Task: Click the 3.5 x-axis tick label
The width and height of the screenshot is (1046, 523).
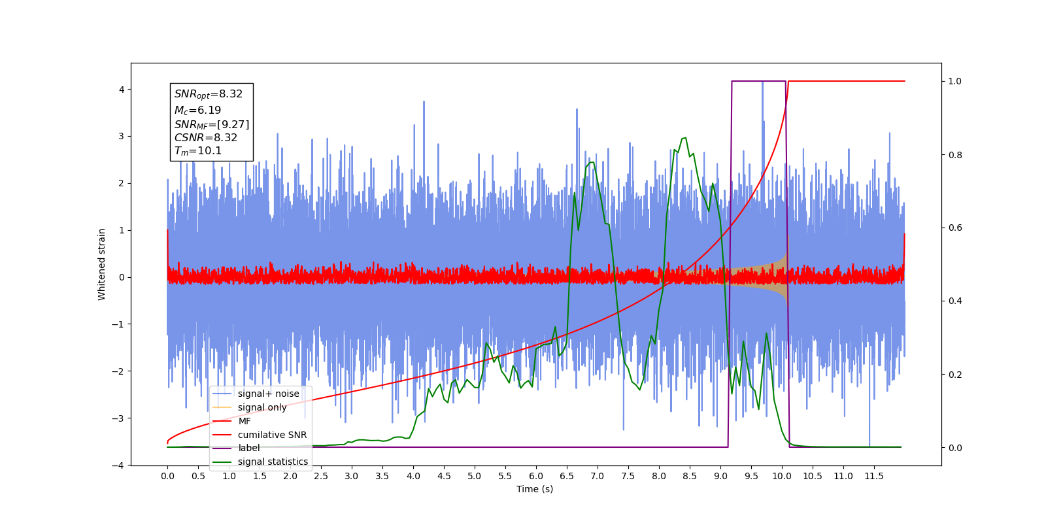Action: pos(382,476)
